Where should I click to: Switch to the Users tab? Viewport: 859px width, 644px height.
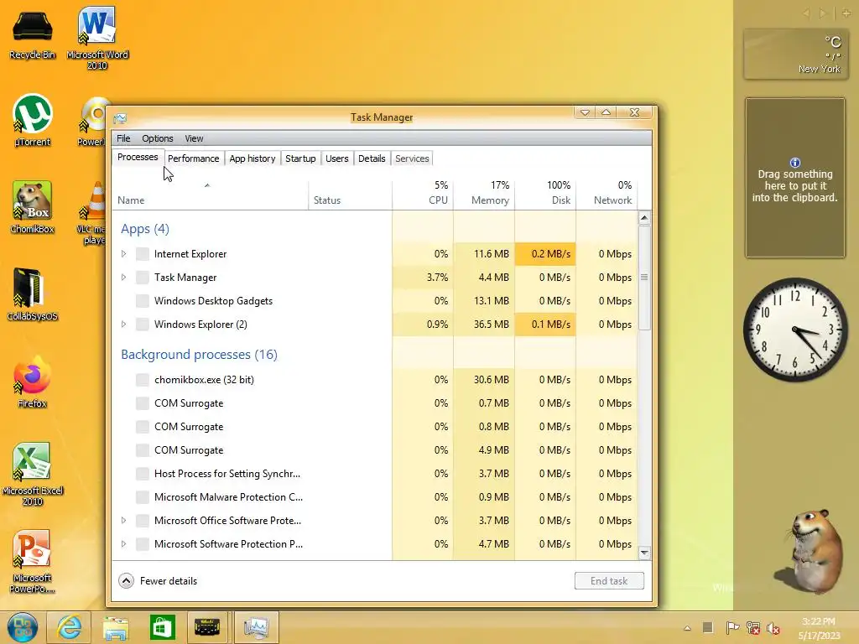click(337, 158)
